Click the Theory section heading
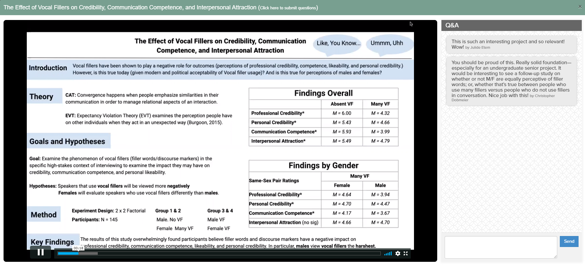585x266 pixels. [41, 97]
